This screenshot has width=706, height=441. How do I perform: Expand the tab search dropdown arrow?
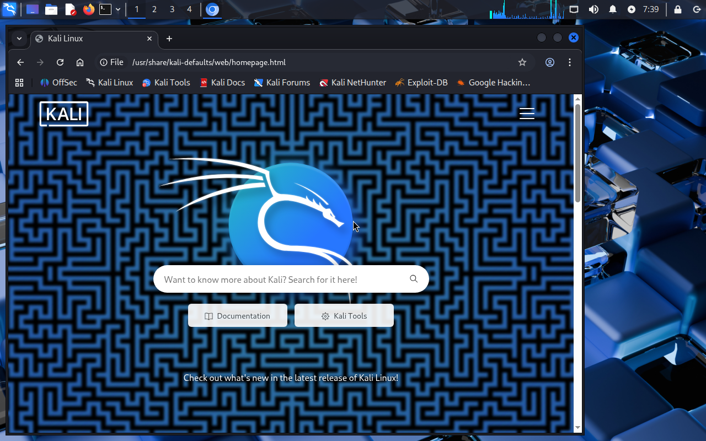[x=19, y=39]
